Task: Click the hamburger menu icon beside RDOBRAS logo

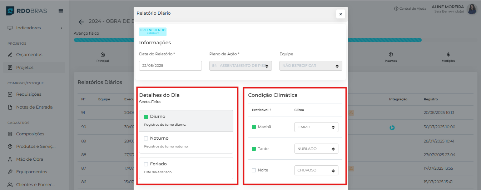Action: click(x=61, y=11)
